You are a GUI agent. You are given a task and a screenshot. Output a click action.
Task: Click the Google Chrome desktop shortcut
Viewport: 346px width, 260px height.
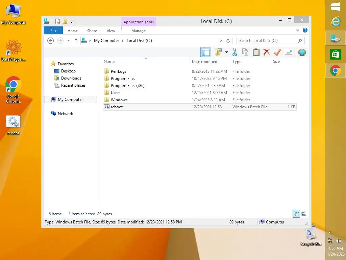click(13, 90)
